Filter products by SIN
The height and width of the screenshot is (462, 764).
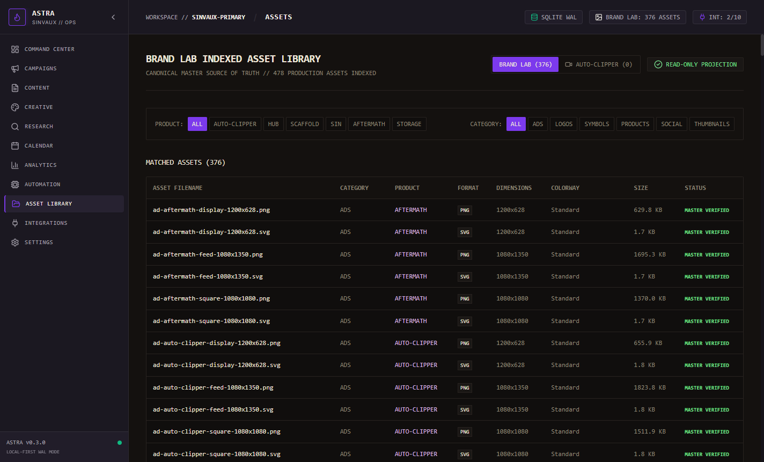click(336, 124)
